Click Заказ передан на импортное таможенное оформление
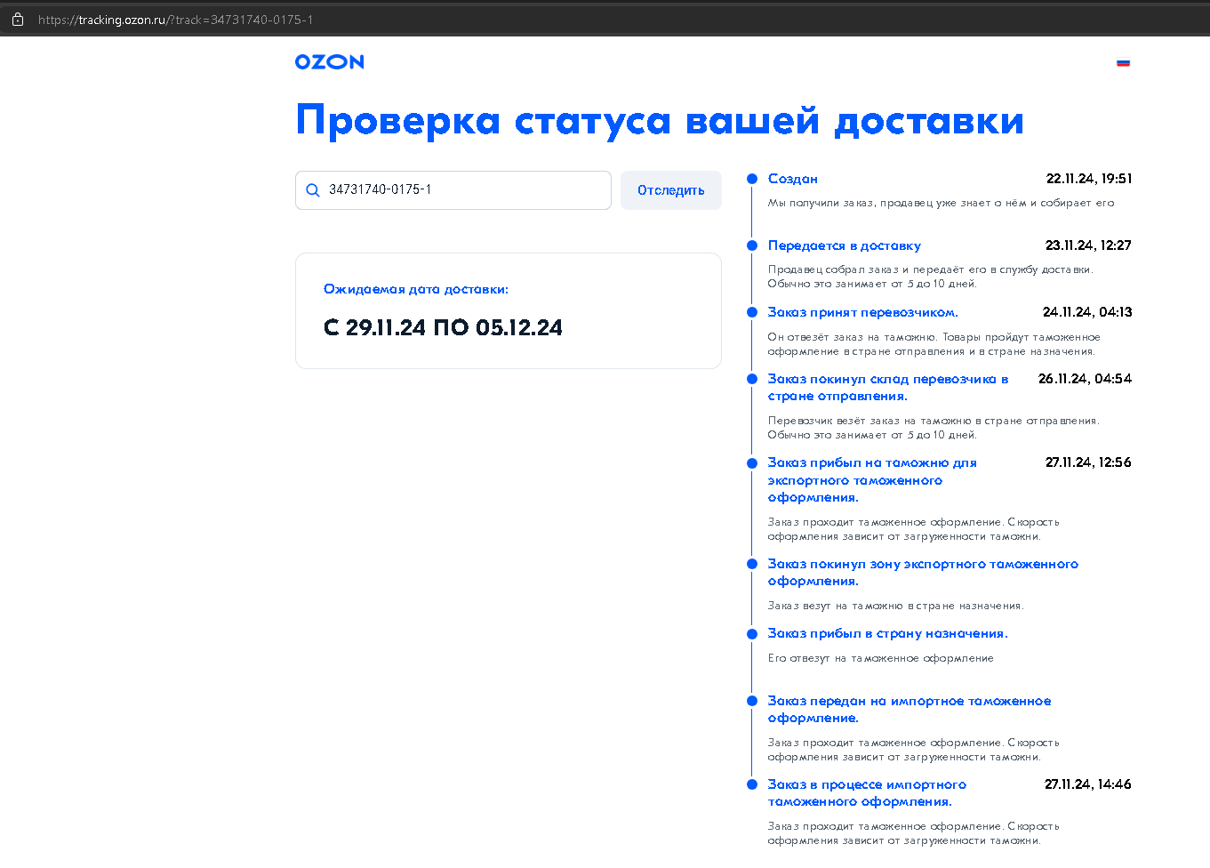This screenshot has height=868, width=1210. 909,709
